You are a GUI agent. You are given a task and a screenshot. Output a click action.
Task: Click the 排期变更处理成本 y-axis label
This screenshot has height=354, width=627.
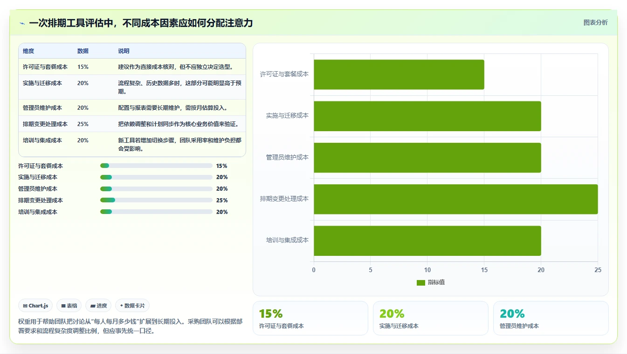[x=284, y=199]
